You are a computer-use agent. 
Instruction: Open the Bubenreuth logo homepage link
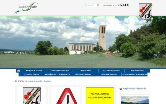pyautogui.click(x=26, y=8)
